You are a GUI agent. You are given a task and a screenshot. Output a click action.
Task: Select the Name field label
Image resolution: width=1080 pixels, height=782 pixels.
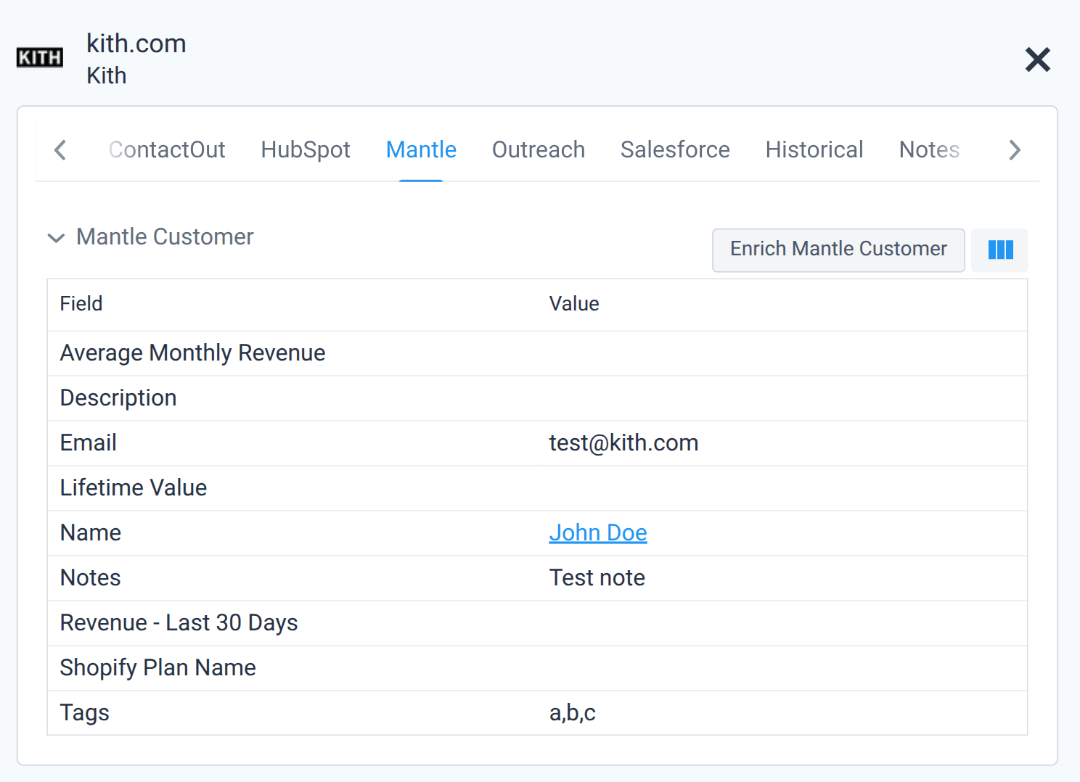click(x=90, y=532)
